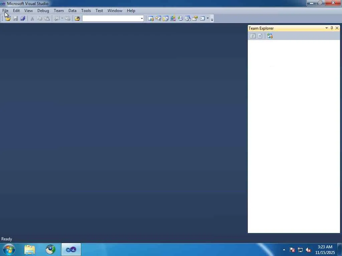
Task: Click Action Center flag tray icon
Action: click(x=292, y=250)
